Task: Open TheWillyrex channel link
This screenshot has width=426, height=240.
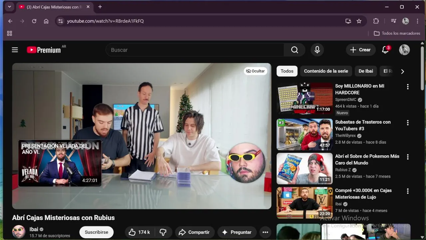Action: point(345,136)
